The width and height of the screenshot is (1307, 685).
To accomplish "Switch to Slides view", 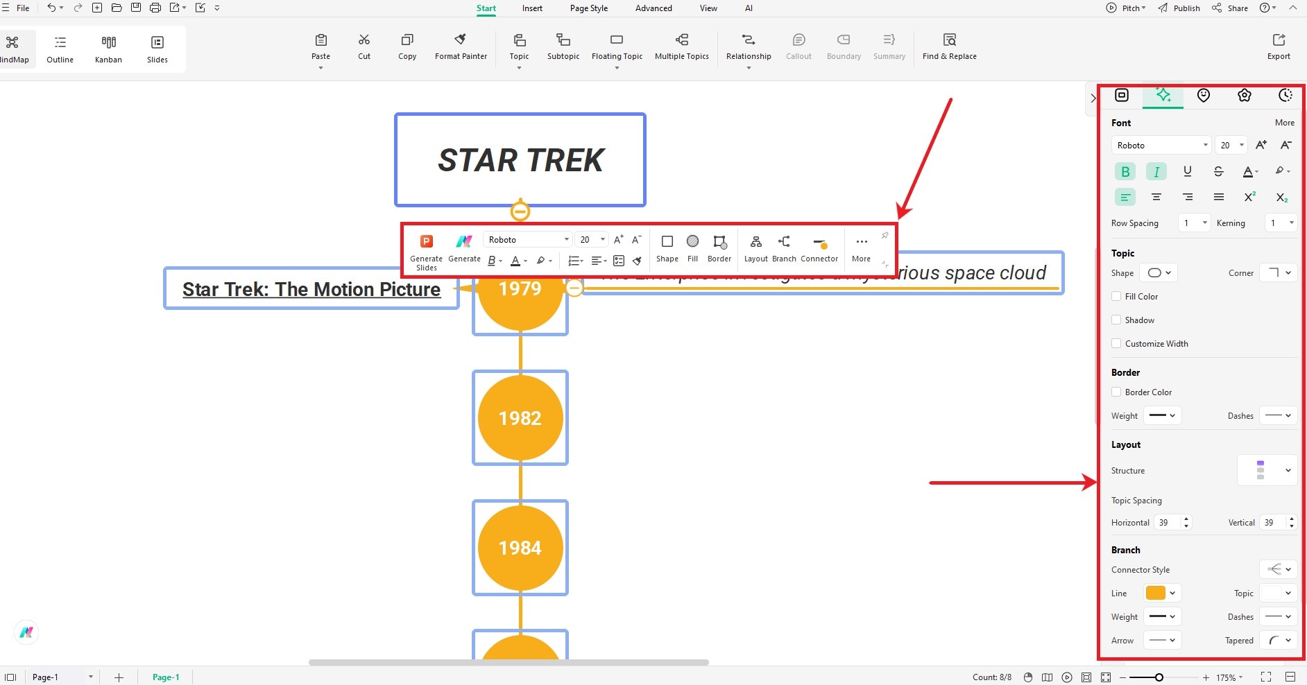I will pos(157,49).
